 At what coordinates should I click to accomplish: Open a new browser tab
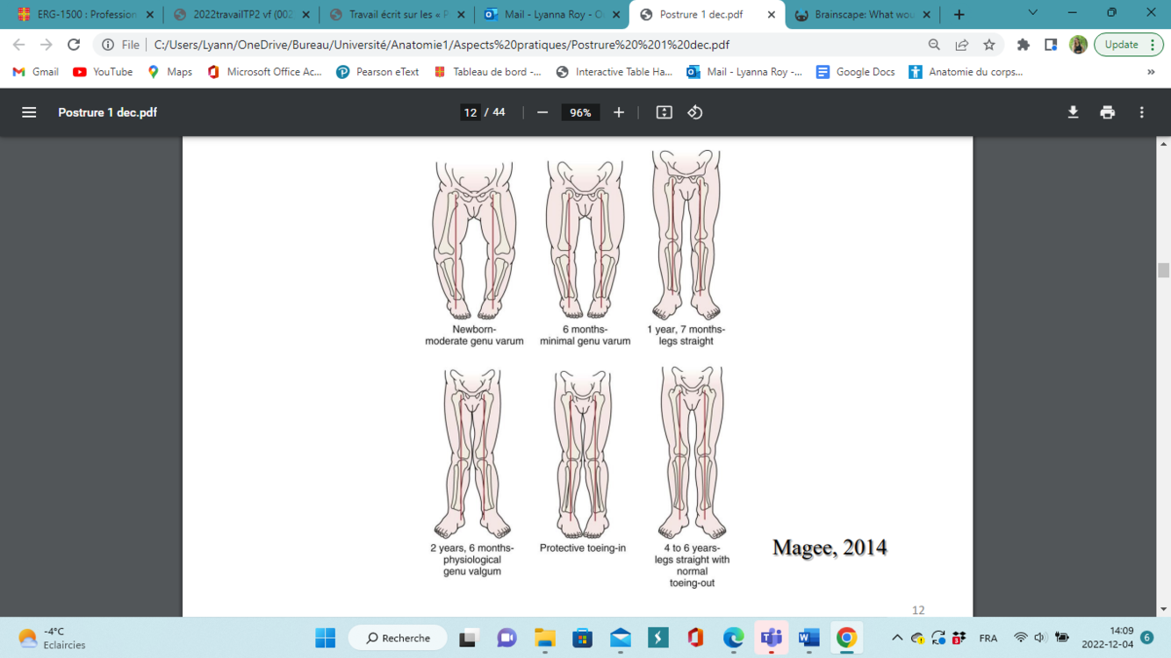coord(959,15)
